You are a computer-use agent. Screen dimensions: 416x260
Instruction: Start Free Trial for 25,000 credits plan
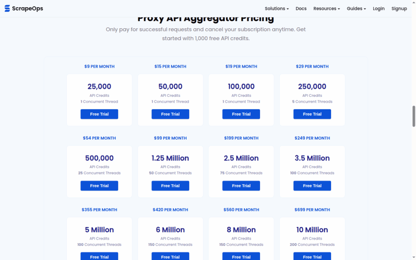[x=99, y=114]
